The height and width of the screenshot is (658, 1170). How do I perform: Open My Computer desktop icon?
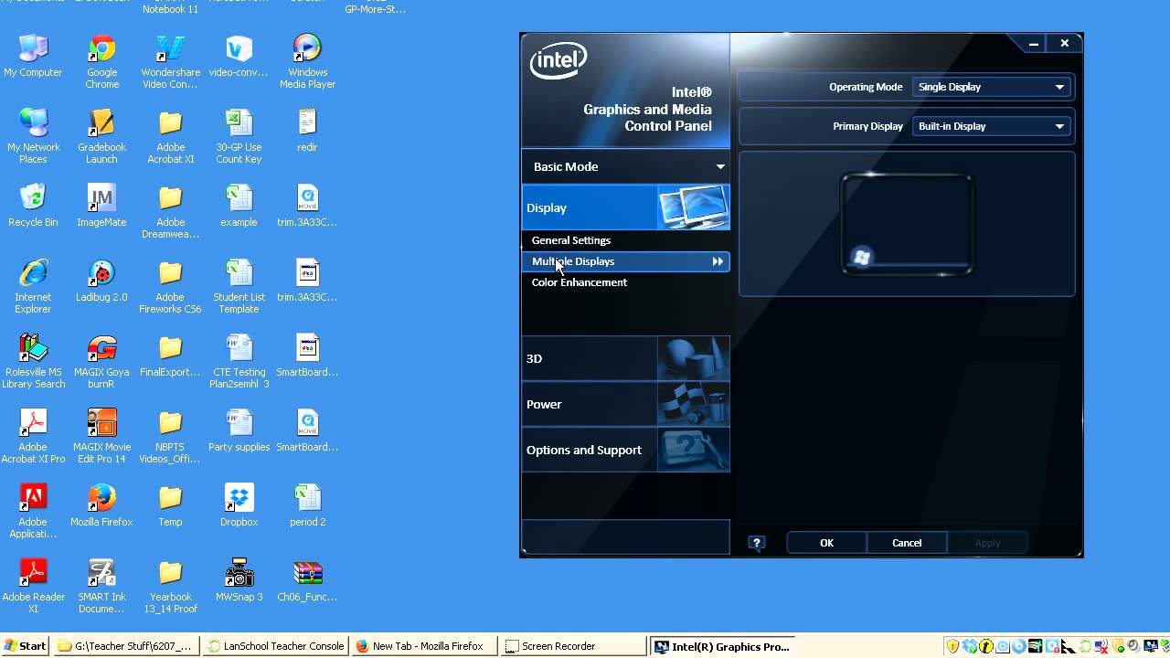tap(33, 57)
